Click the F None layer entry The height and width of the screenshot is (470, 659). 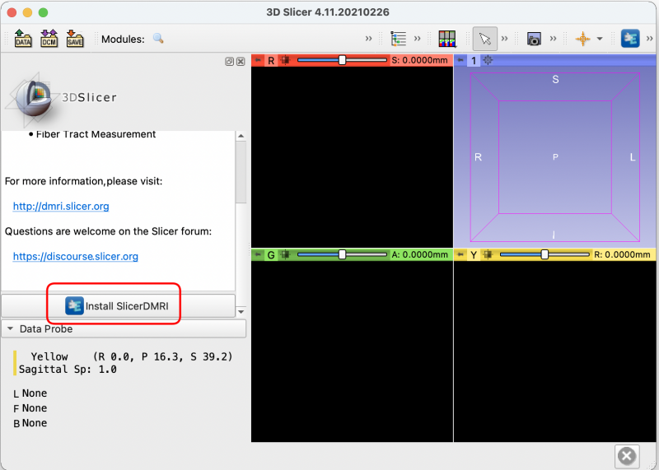30,408
